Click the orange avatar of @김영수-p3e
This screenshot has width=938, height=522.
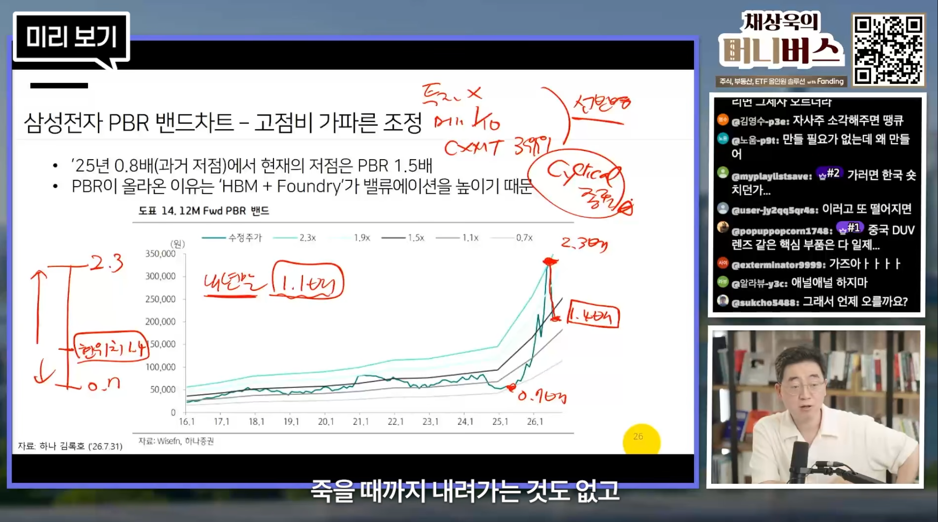(723, 120)
